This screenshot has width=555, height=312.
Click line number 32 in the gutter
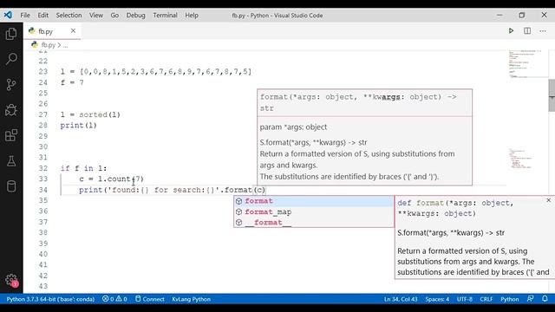pyautogui.click(x=42, y=168)
